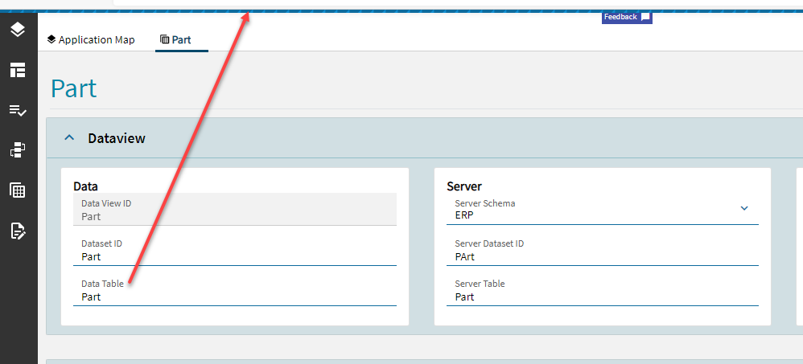
Task: Click the Server card heading
Action: (x=464, y=186)
